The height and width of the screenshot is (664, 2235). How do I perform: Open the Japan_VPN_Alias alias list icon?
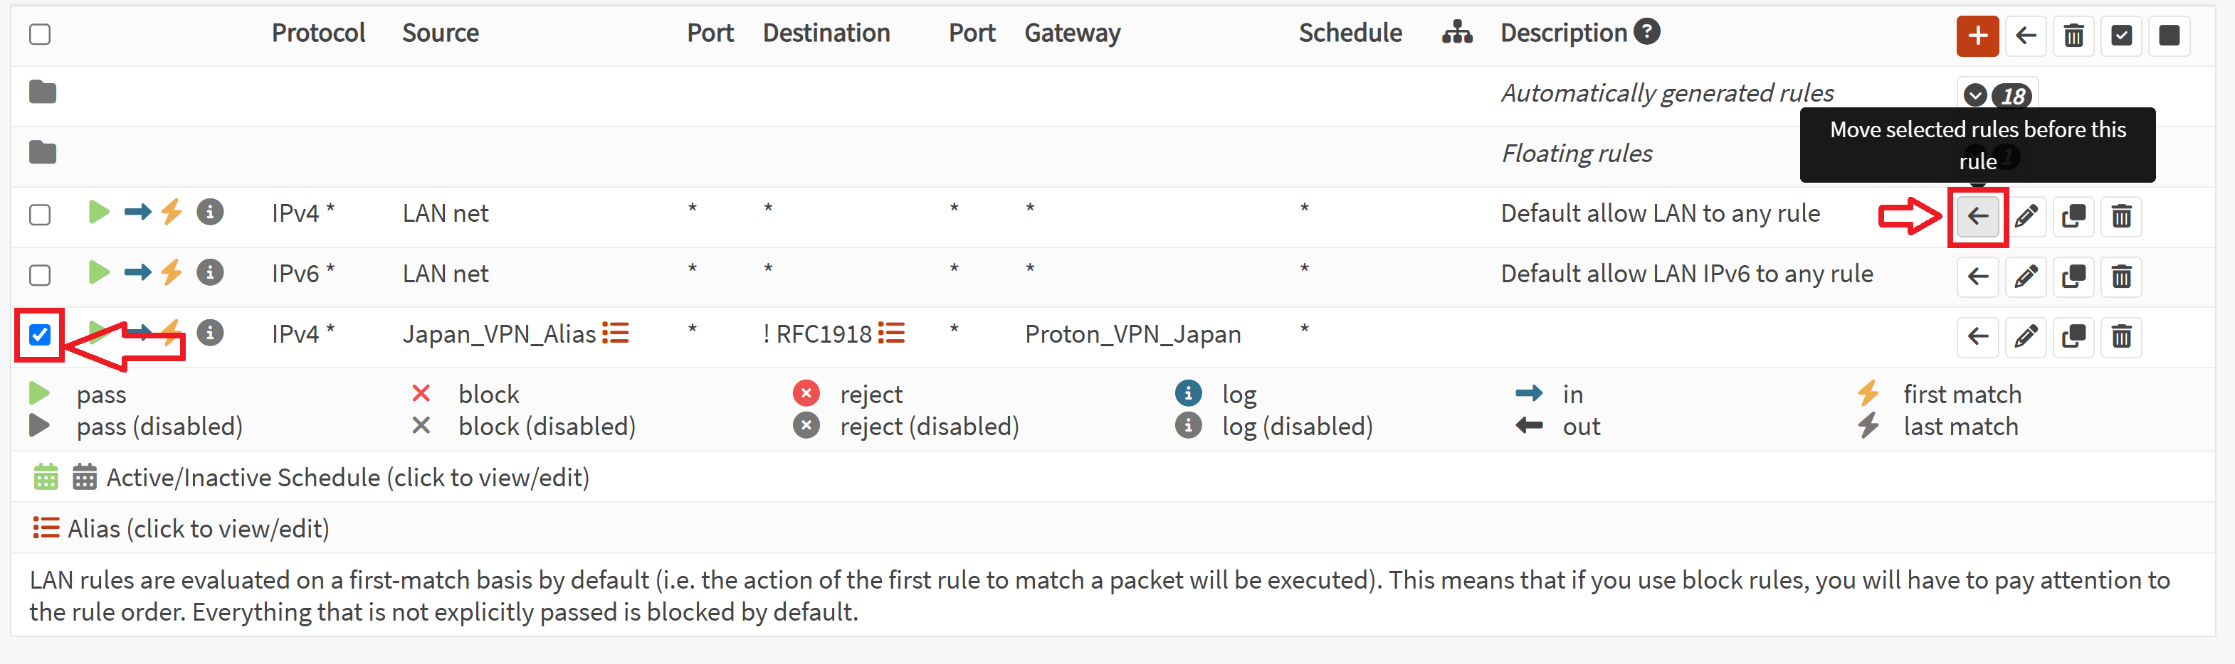[x=615, y=333]
